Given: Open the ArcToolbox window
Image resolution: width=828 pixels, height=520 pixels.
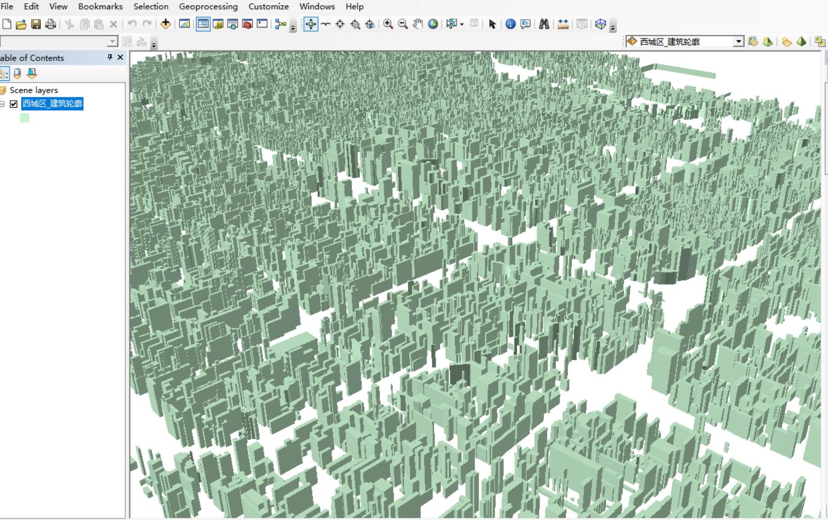Looking at the screenshot, I should (247, 24).
